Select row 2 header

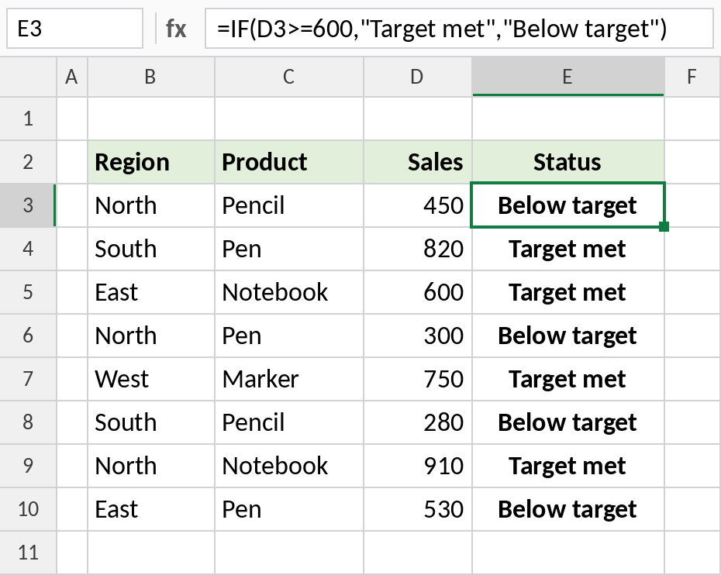[x=28, y=162]
